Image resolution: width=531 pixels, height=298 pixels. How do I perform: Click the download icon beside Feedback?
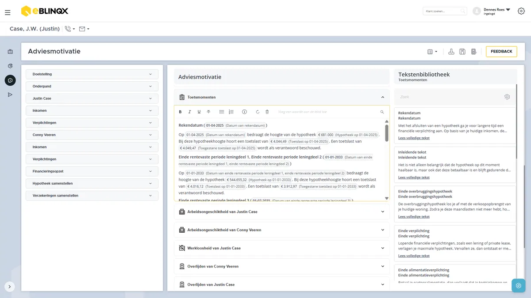tap(451, 52)
